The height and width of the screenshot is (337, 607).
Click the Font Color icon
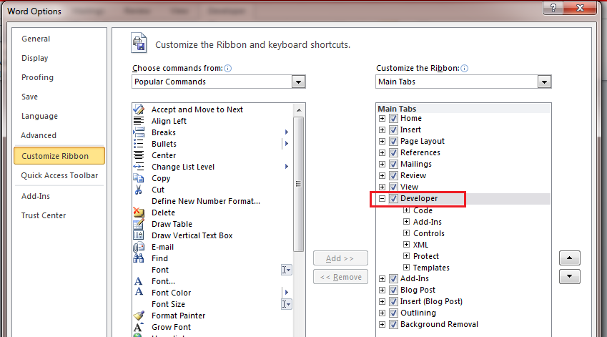coord(139,292)
